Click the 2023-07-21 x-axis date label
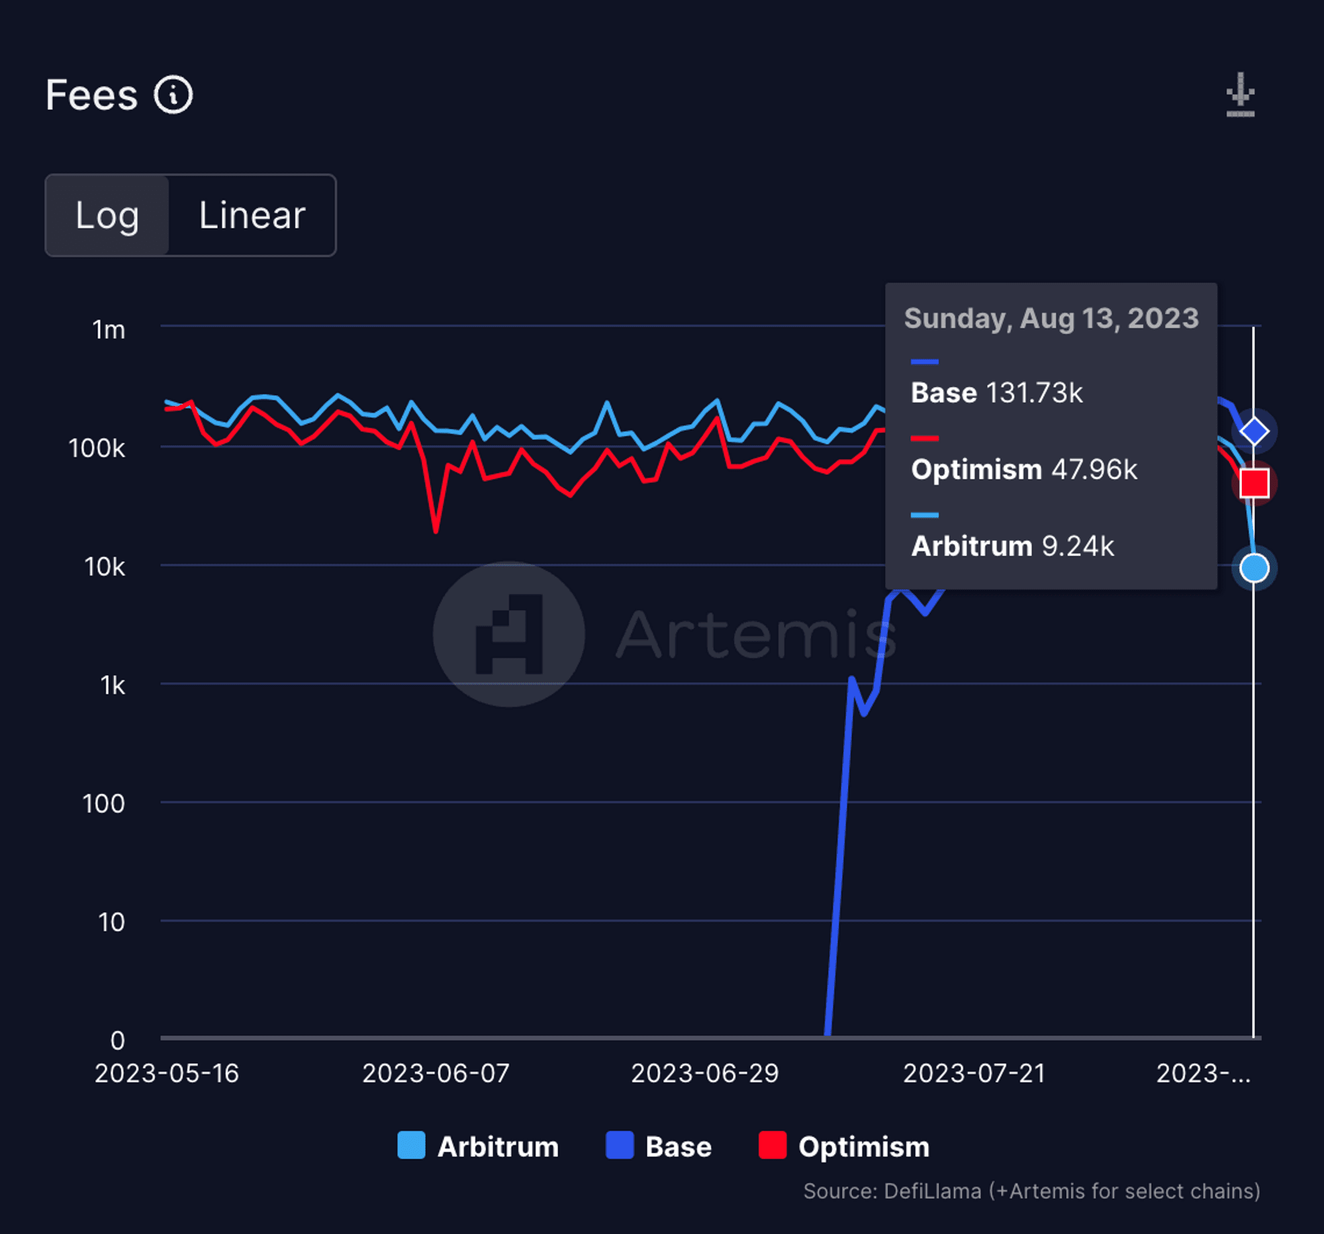 pos(974,1074)
